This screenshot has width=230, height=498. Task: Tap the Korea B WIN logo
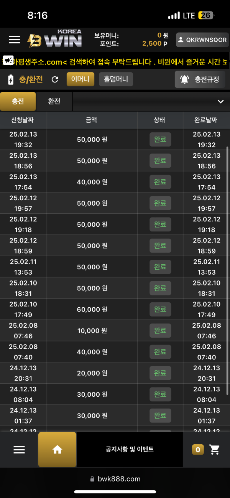[x=54, y=39]
